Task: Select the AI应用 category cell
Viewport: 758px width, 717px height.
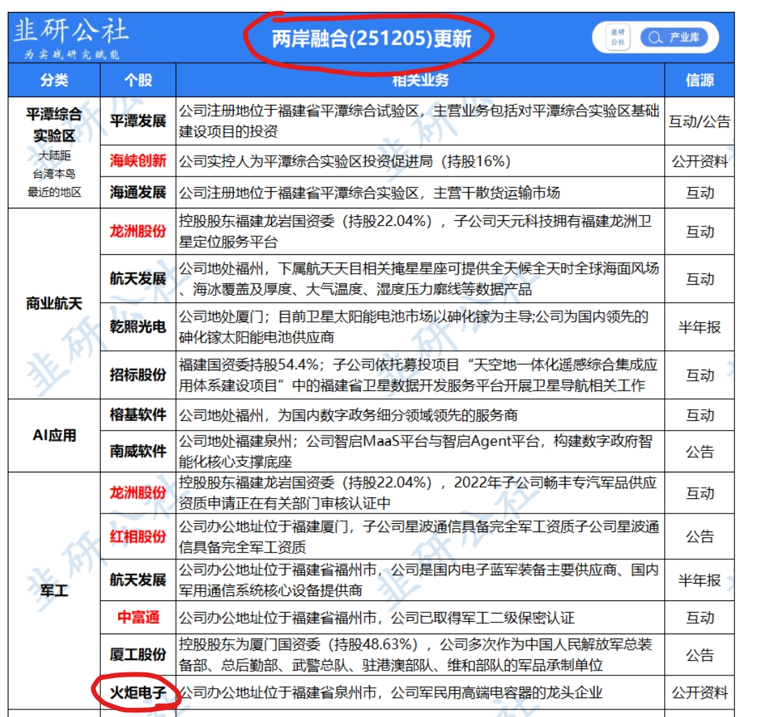Action: 54,436
